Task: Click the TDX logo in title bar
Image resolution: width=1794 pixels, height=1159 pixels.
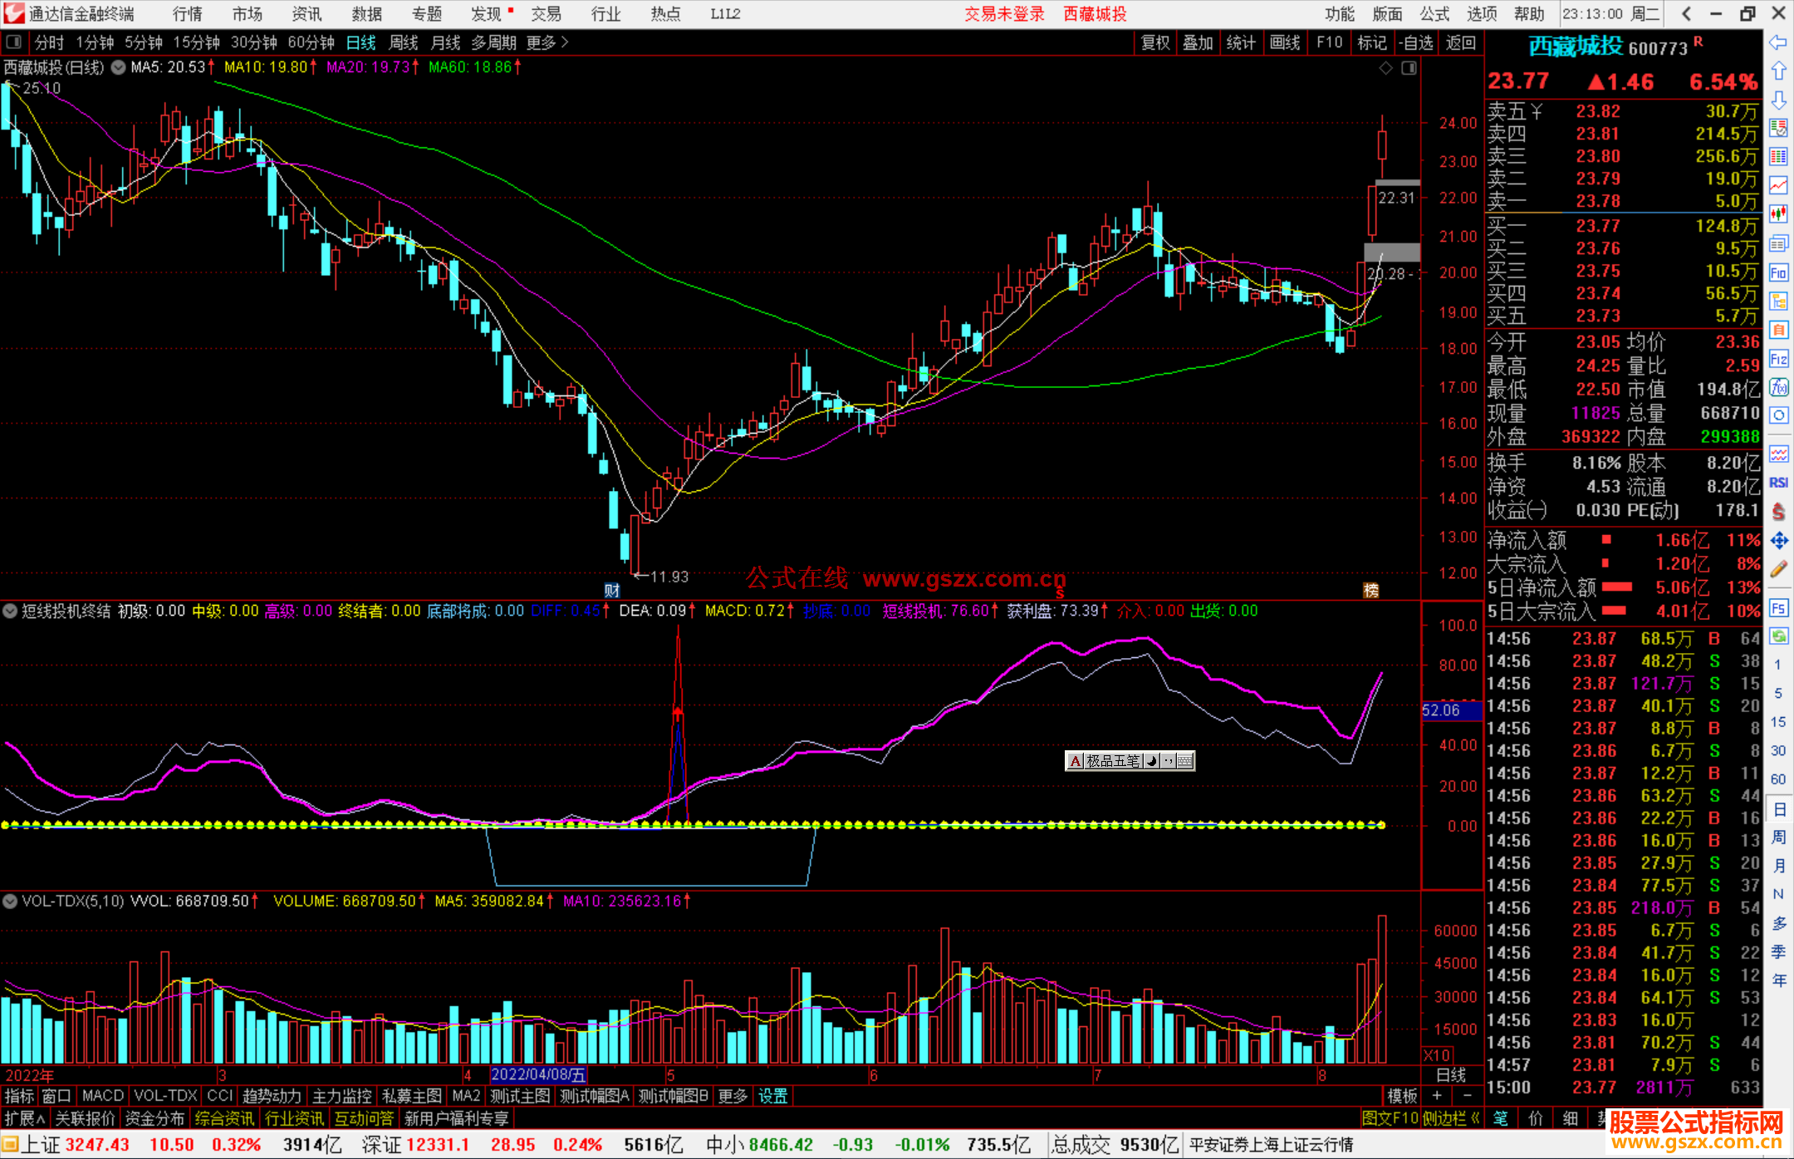Action: click(14, 13)
